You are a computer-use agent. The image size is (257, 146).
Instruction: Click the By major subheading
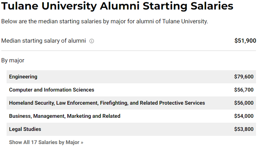[13, 60]
